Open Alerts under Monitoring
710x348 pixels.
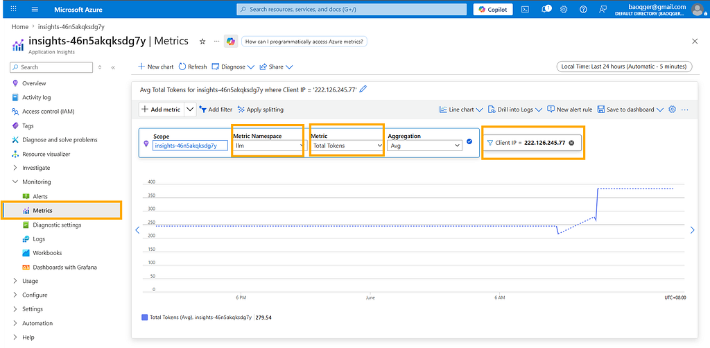point(40,196)
